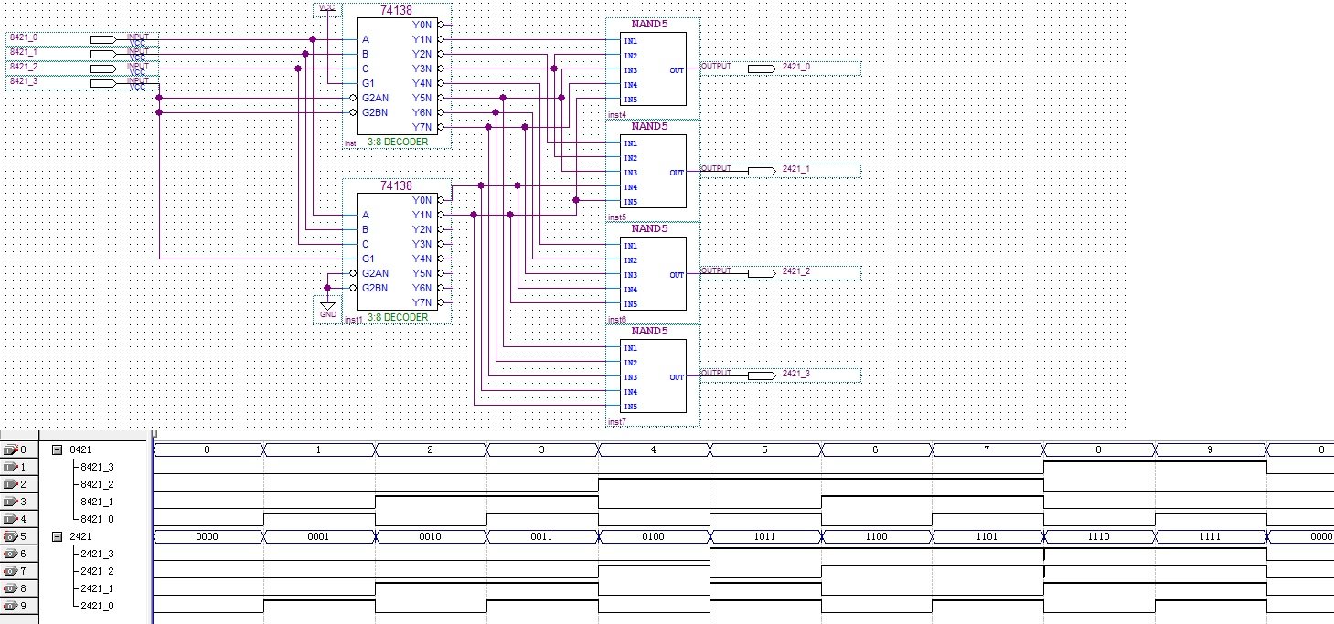The width and height of the screenshot is (1334, 624).
Task: Click the VCC symbol above the top decoder
Action: point(327,8)
